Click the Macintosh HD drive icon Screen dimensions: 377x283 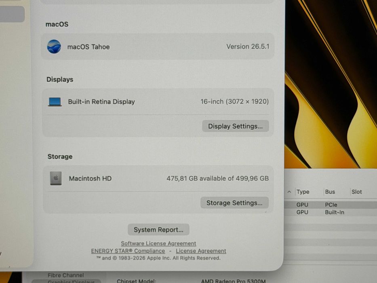56,178
